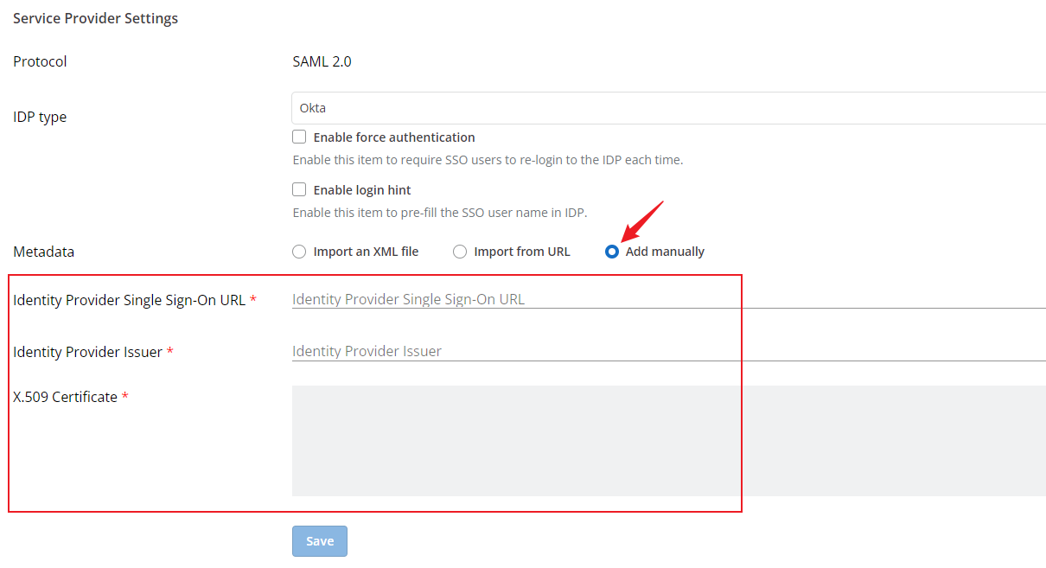Screen dimensions: 1046x568
Task: Click the re-login to IDP description text
Action: pos(488,160)
